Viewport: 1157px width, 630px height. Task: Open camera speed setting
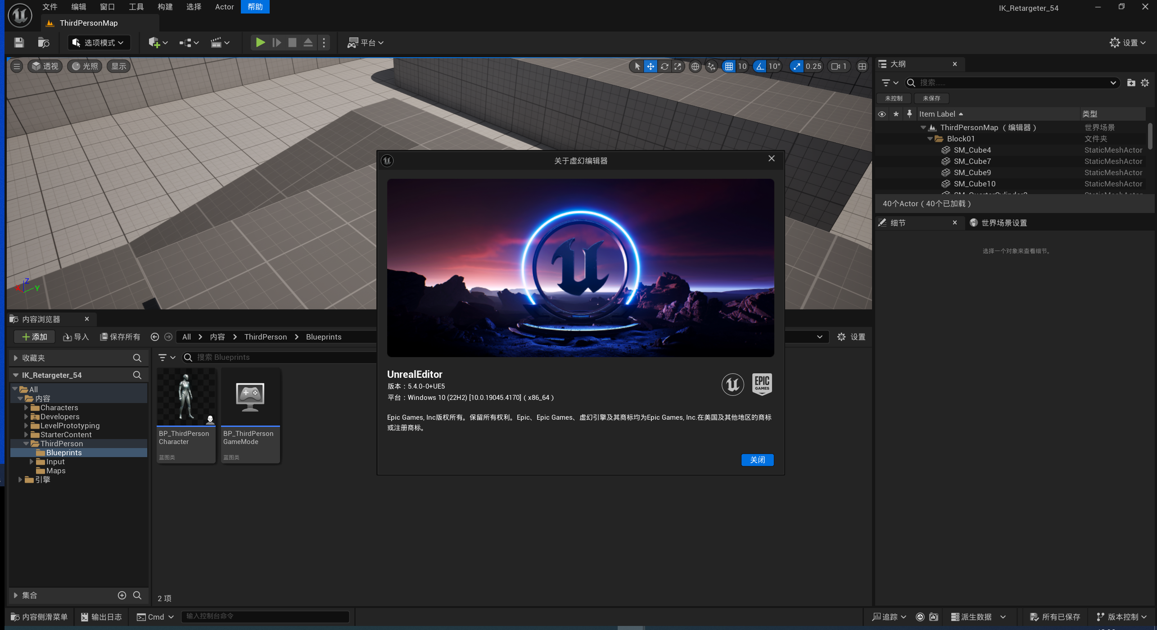click(x=839, y=66)
